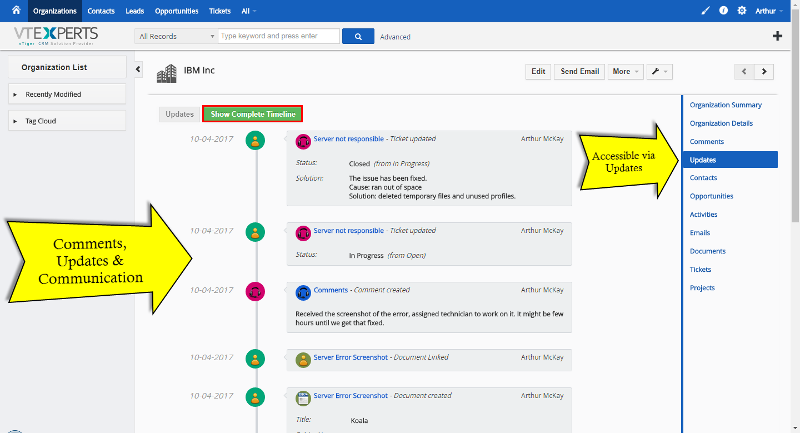The height and width of the screenshot is (433, 800).
Task: Open Organizations menu tab
Action: [x=55, y=11]
